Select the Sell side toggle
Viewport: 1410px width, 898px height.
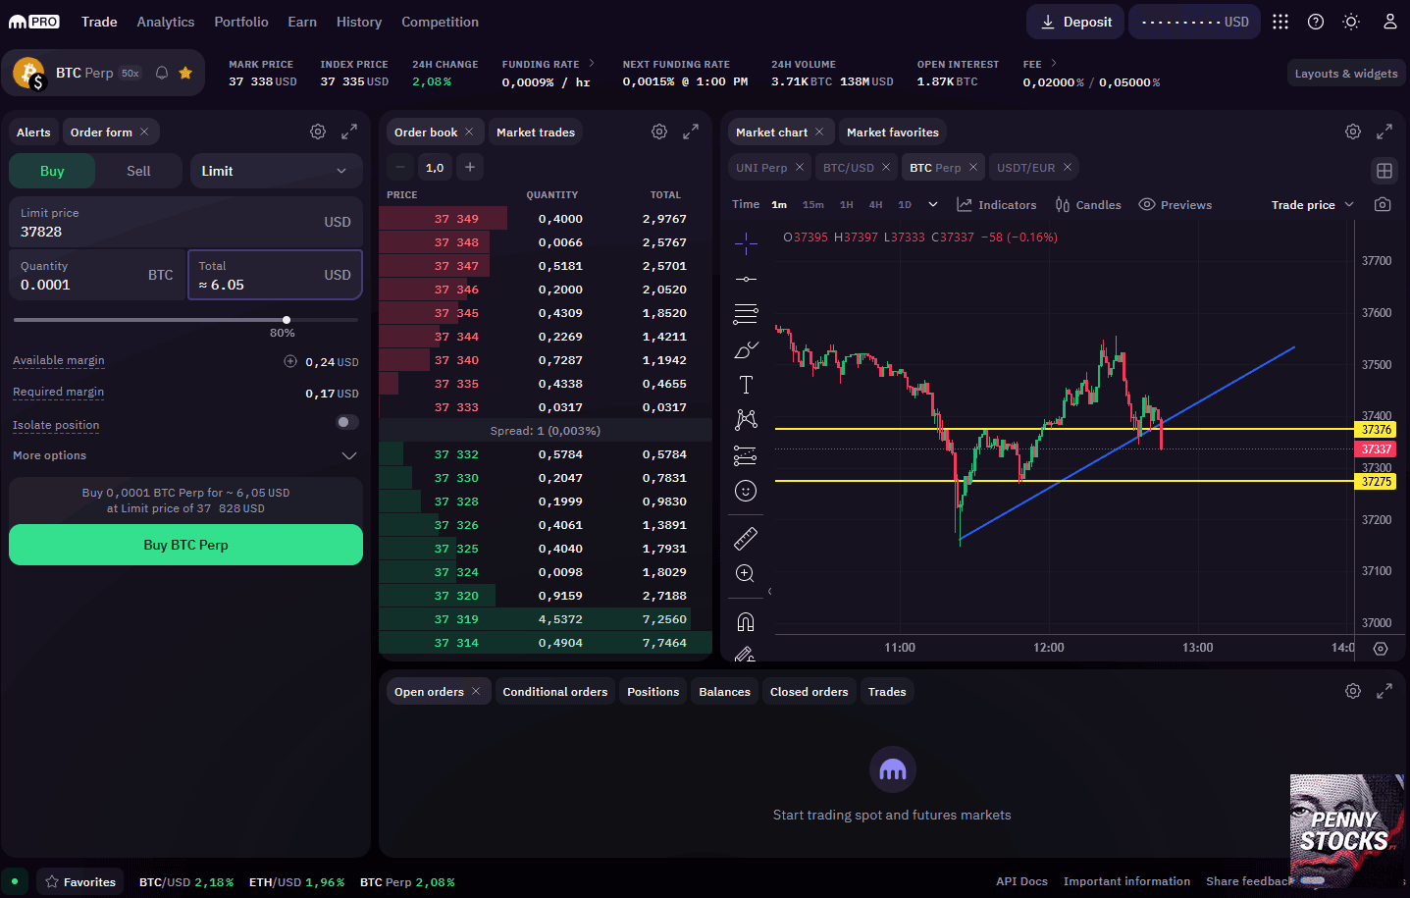point(138,171)
